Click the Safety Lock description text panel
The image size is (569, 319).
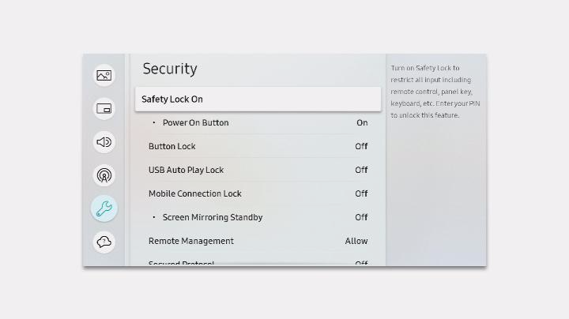pos(435,92)
